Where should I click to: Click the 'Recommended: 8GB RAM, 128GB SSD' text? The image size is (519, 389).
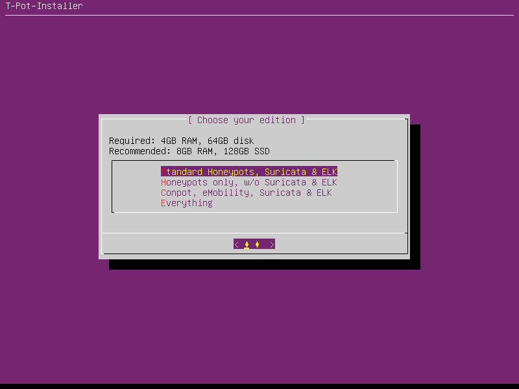tap(189, 151)
